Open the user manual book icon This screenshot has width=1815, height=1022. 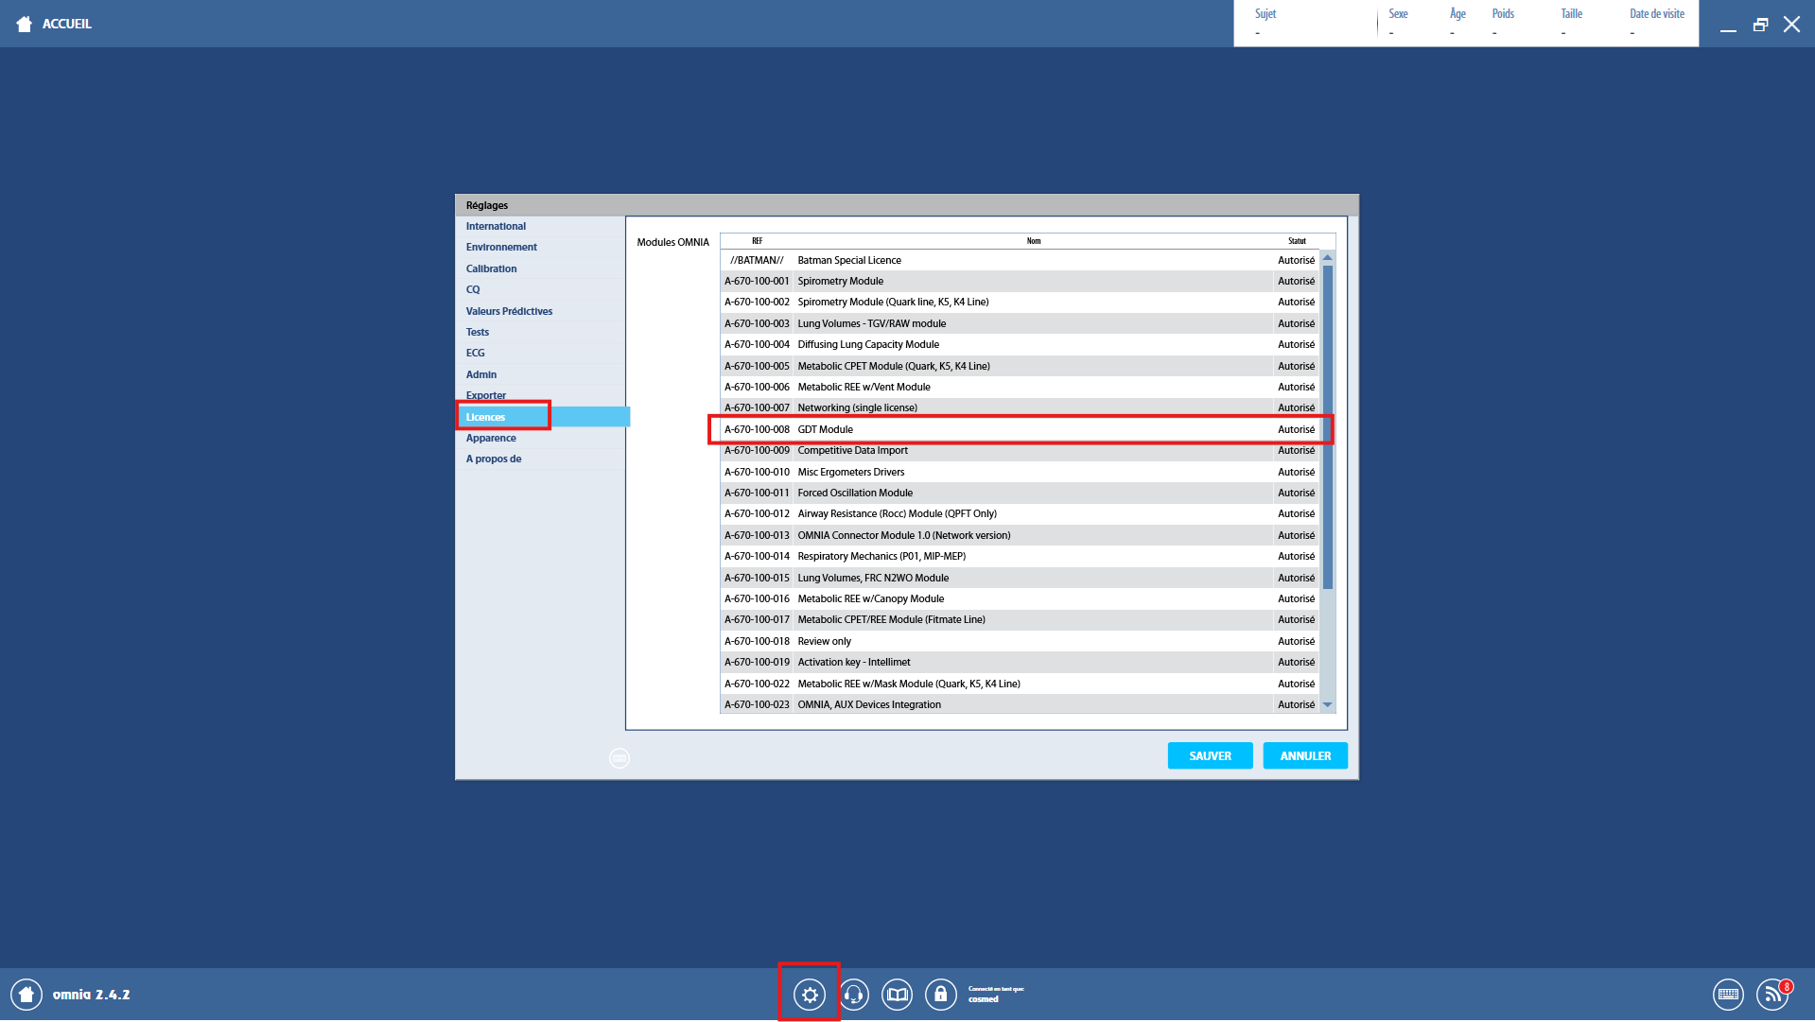tap(898, 995)
